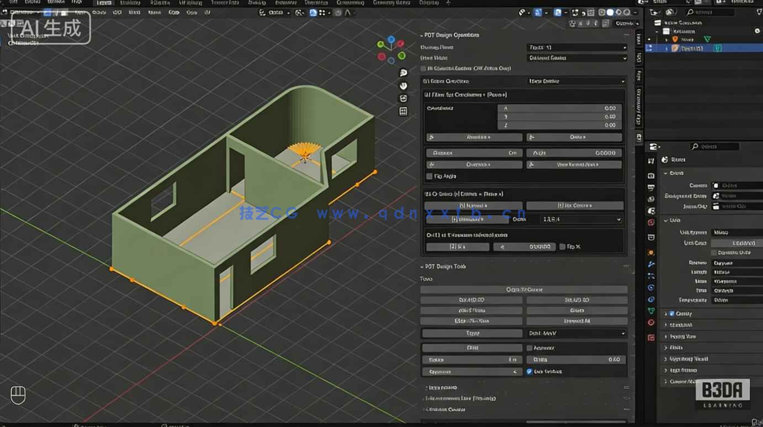
Task: Select the Physics Properties icon
Action: [x=651, y=287]
